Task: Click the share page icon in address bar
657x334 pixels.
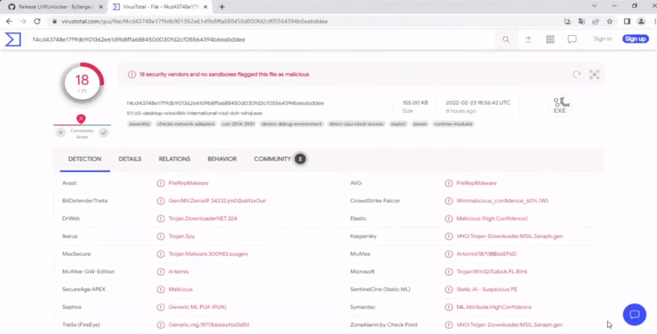Action: [596, 21]
